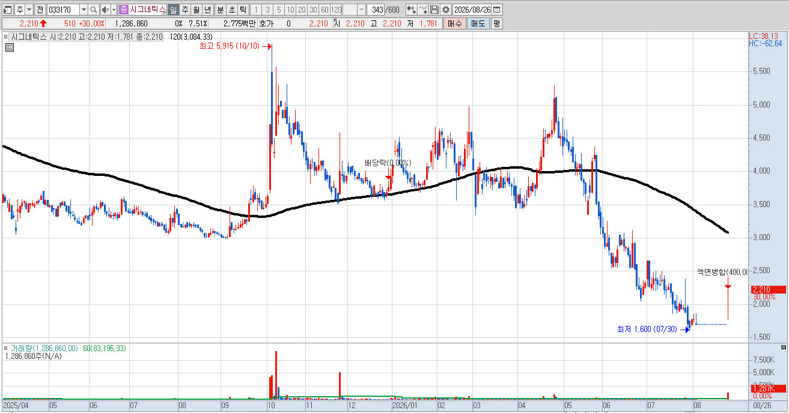Click the 평 button
The image size is (789, 413).
496,23
